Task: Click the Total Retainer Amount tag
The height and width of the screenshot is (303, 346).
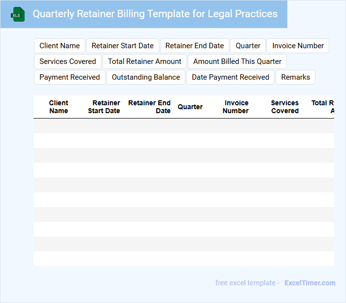Action: click(144, 61)
